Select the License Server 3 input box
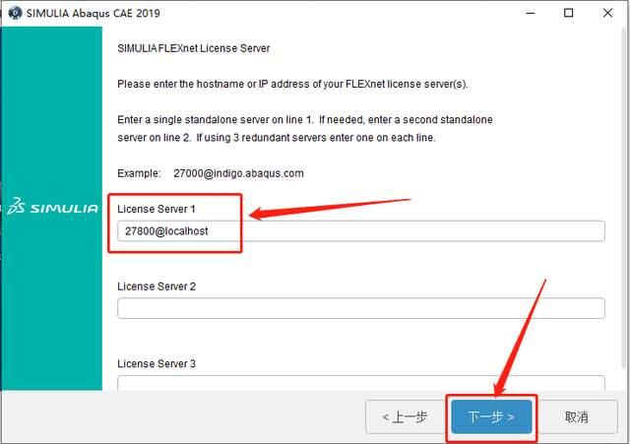This screenshot has width=630, height=444. coord(361,383)
